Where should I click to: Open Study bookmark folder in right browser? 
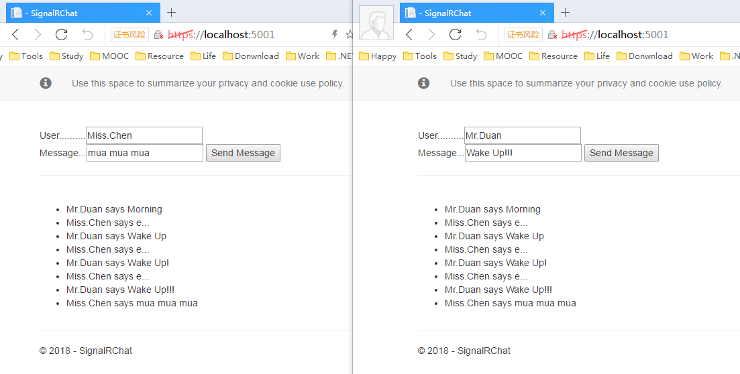click(460, 56)
